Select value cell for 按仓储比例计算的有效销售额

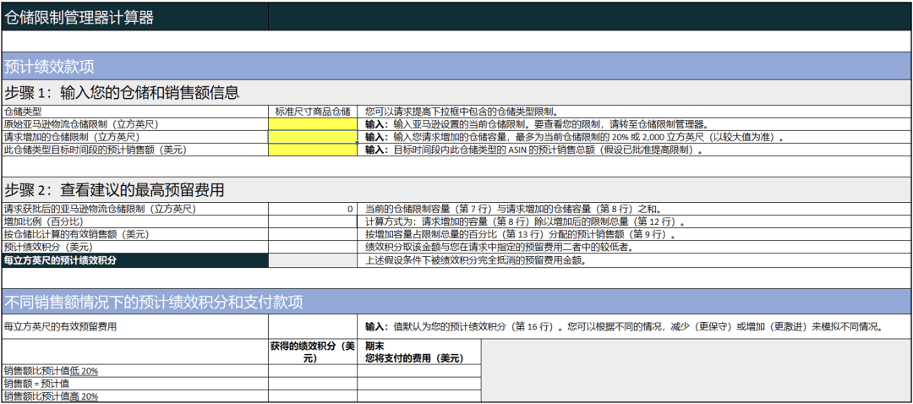[313, 234]
